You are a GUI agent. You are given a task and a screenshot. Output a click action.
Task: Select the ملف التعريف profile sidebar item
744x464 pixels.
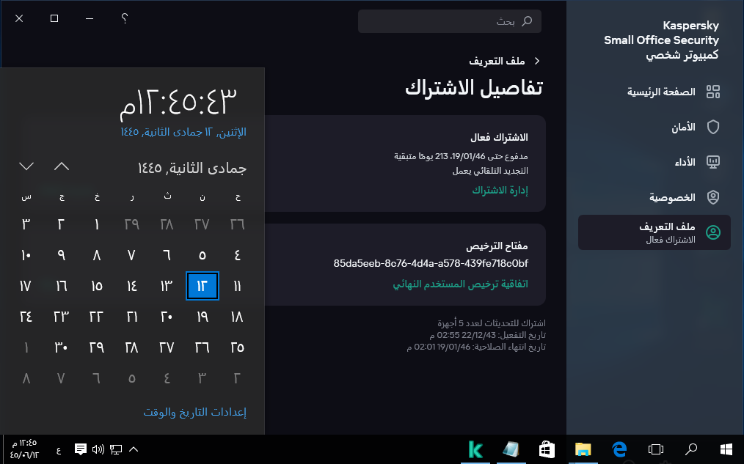(654, 232)
